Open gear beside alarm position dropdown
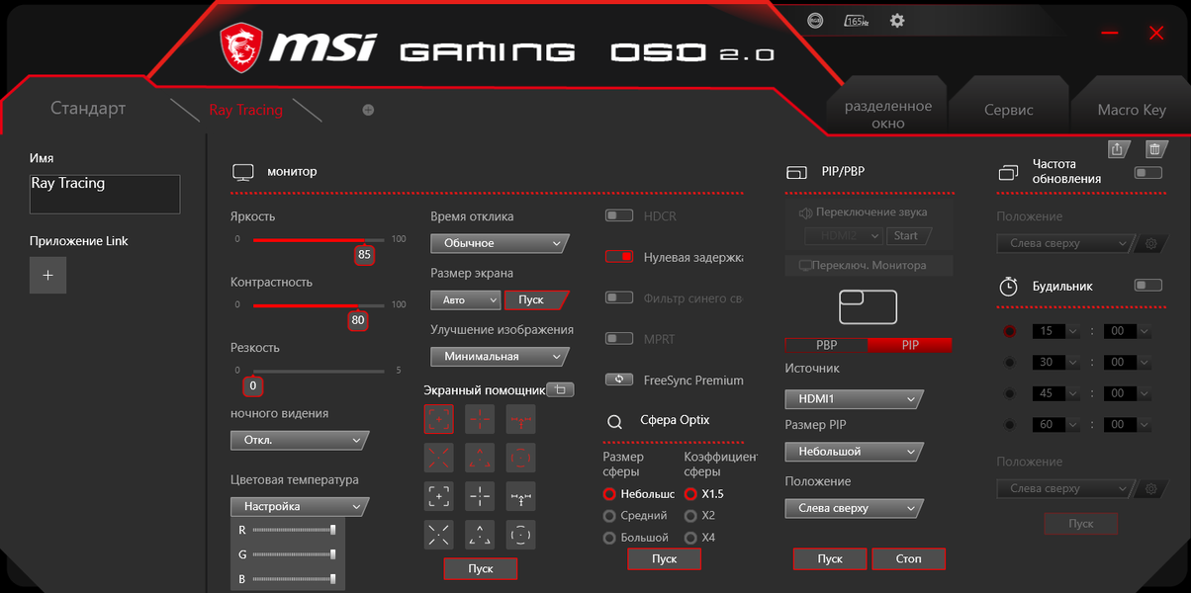The height and width of the screenshot is (593, 1191). [1150, 488]
